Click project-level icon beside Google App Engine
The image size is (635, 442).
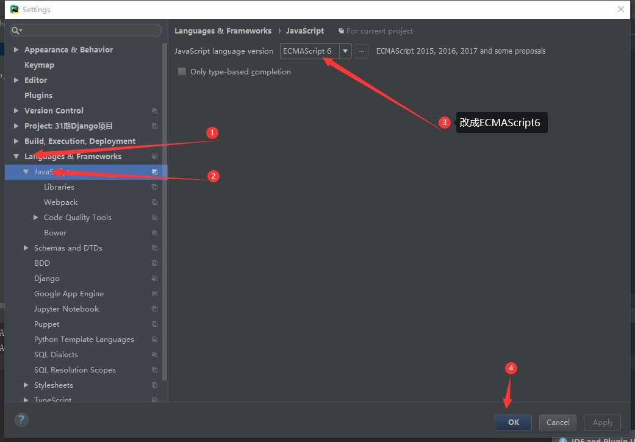point(154,293)
